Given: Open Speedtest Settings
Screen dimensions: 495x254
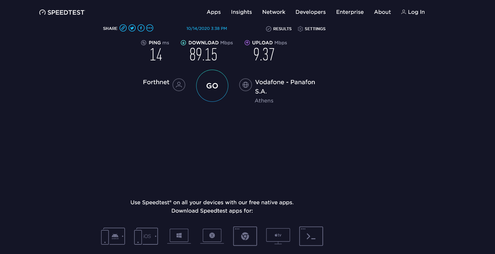Looking at the screenshot, I should [x=312, y=29].
